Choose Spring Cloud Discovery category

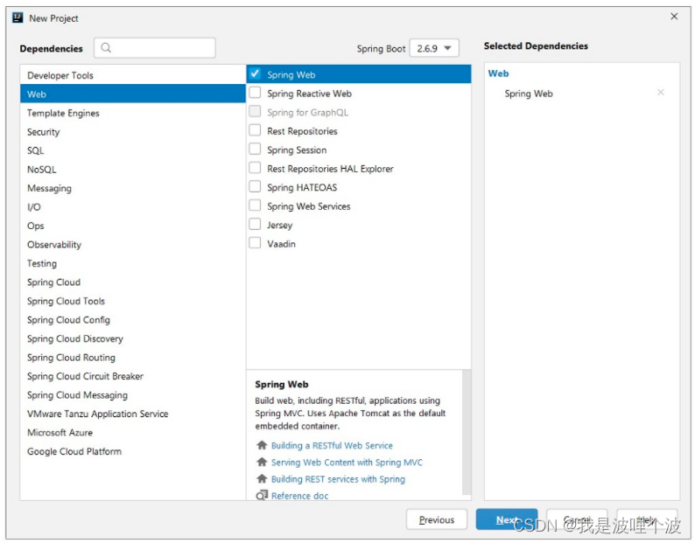(132, 338)
